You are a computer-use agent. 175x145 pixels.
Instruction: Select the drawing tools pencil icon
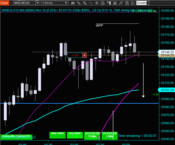(x=79, y=3)
